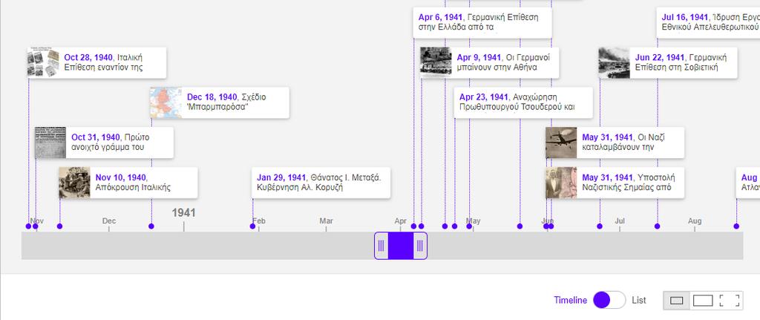Toggle the Timeline/List view switch
760x320 pixels.
pos(609,300)
